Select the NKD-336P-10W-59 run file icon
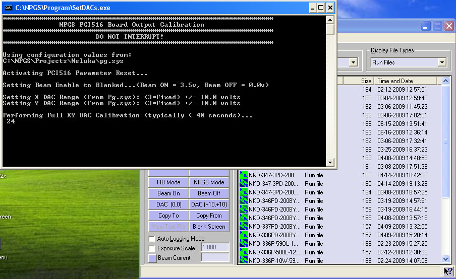 point(243,261)
